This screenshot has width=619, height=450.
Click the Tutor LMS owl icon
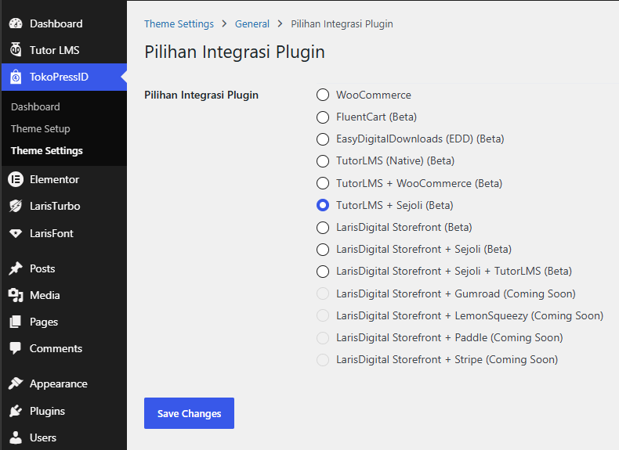[16, 50]
